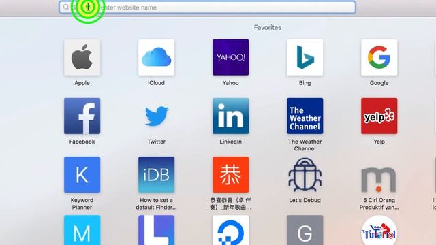436x245 pixels.
Task: Focus the search or website name field
Action: pos(207,7)
